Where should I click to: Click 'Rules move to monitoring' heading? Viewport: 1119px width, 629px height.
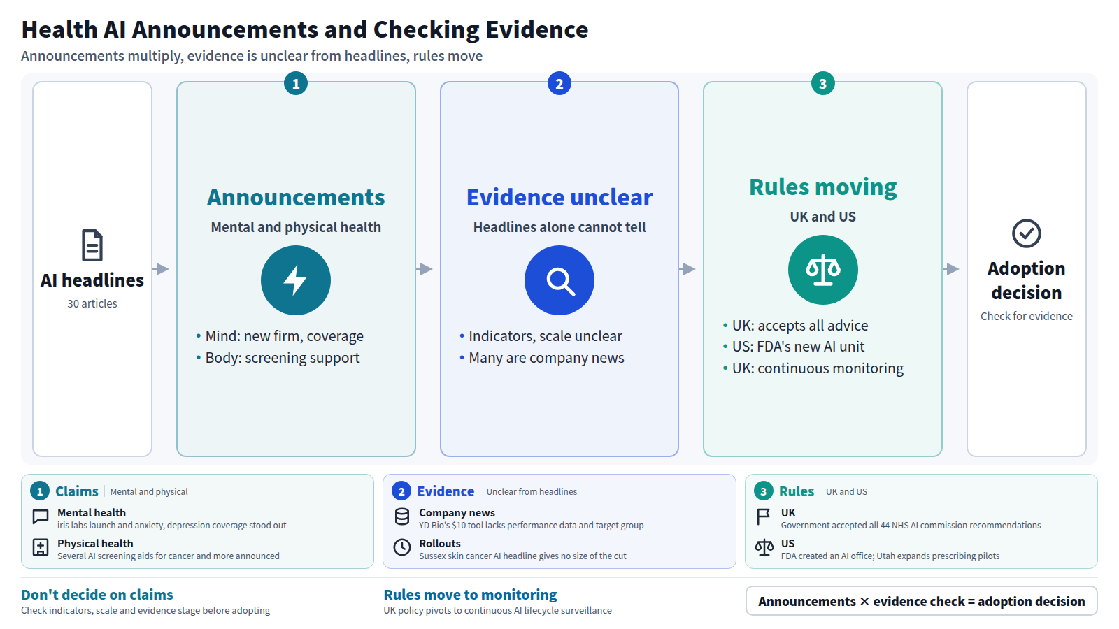470,595
